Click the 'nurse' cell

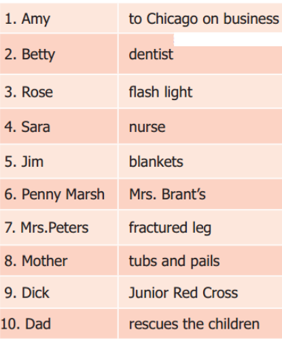pyautogui.click(x=200, y=126)
